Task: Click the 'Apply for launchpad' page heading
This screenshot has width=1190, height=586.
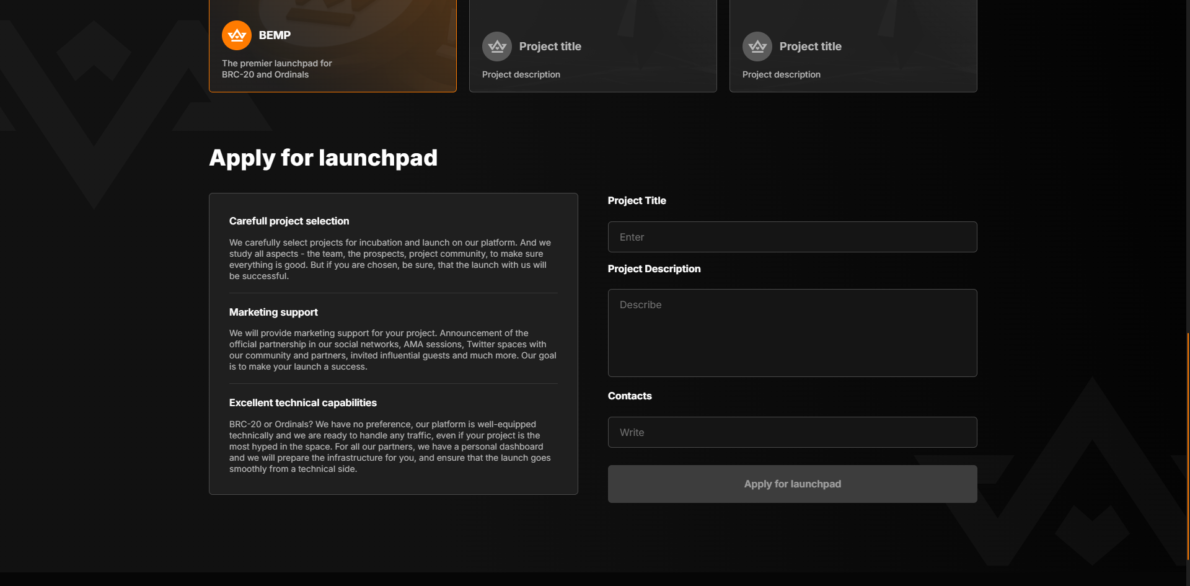Action: pos(324,158)
